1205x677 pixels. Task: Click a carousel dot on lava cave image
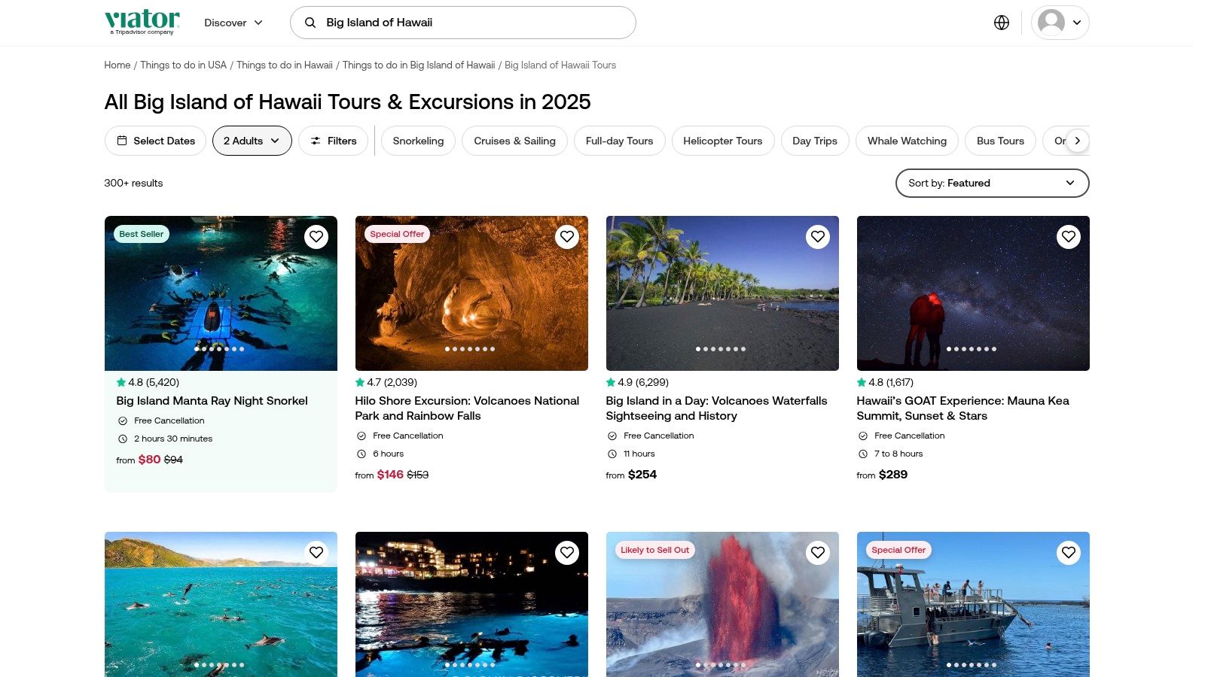click(x=470, y=349)
